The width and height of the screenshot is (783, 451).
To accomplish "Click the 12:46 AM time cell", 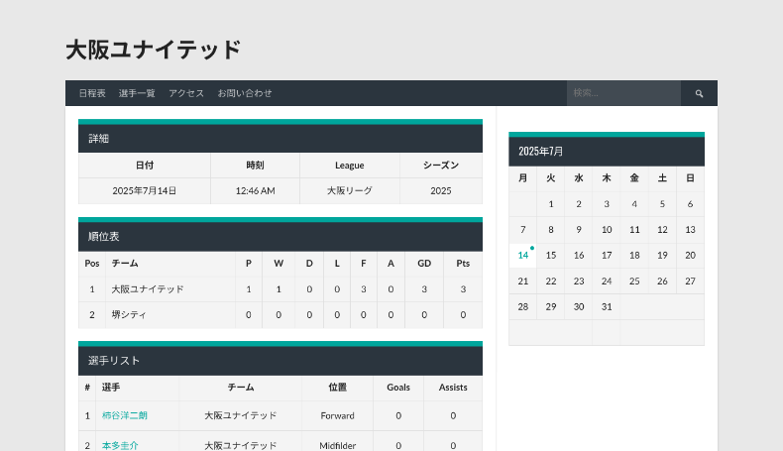I will pos(255,190).
